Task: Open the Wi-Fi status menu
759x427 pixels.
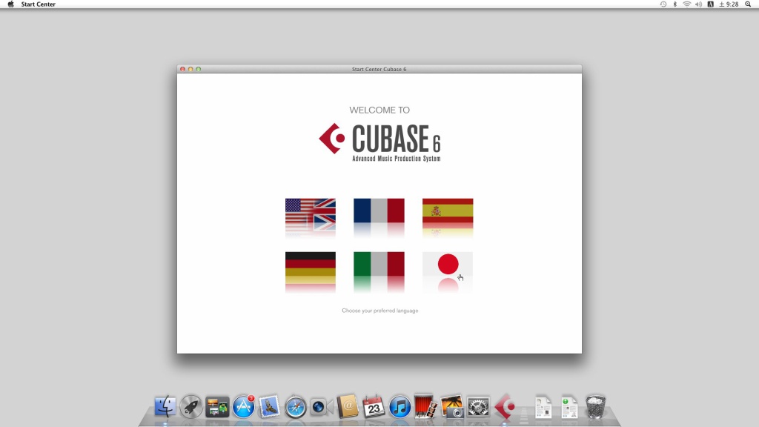Action: 687,4
